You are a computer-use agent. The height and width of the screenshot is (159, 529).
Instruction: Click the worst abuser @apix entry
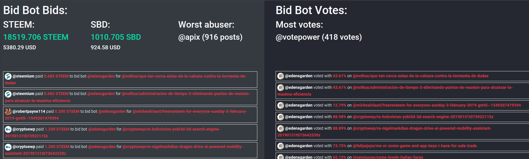pos(210,37)
